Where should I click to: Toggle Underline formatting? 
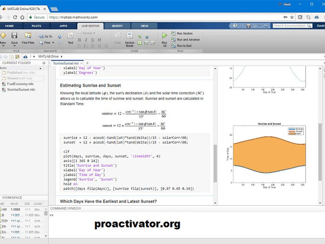93,40
